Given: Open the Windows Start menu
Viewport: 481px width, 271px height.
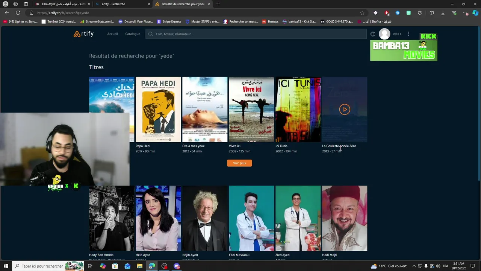Looking at the screenshot, I should coord(6,266).
